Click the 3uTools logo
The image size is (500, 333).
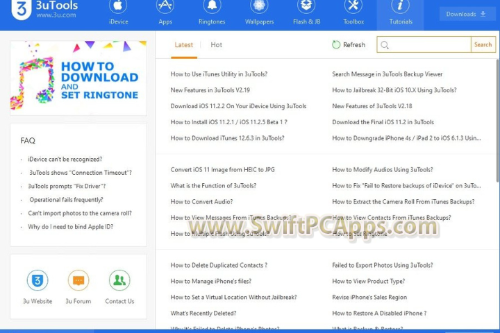[x=22, y=8]
